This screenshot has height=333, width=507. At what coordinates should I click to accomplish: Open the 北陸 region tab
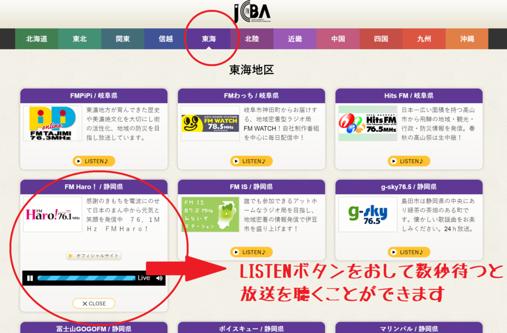(252, 39)
